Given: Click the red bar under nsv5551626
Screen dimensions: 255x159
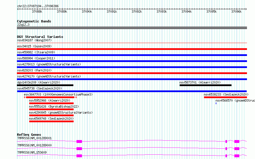Looking at the screenshot, I should pos(51,109).
